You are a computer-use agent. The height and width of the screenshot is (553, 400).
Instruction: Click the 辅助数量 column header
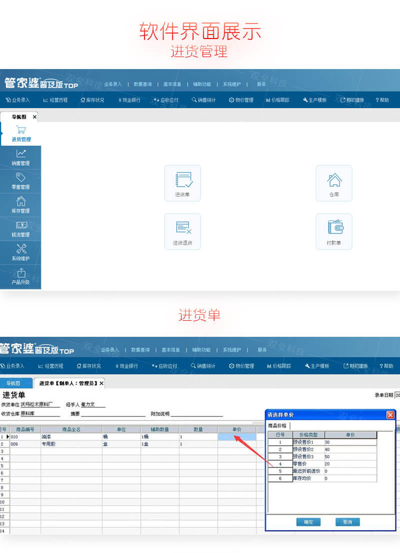(x=160, y=429)
